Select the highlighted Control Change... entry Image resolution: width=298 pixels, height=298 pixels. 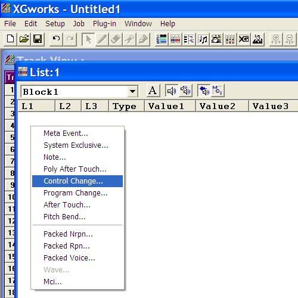pos(77,181)
